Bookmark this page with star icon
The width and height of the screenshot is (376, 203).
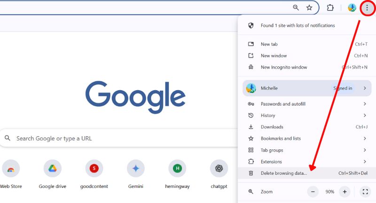click(309, 8)
